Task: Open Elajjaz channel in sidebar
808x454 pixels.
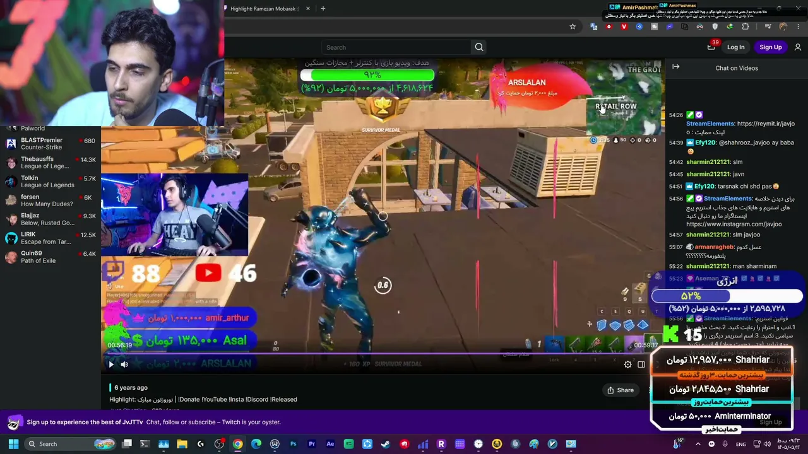Action: pyautogui.click(x=49, y=219)
